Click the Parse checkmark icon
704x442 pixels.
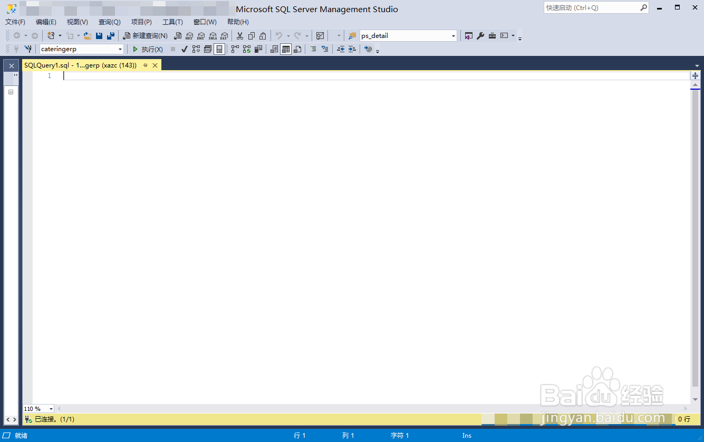coord(185,49)
